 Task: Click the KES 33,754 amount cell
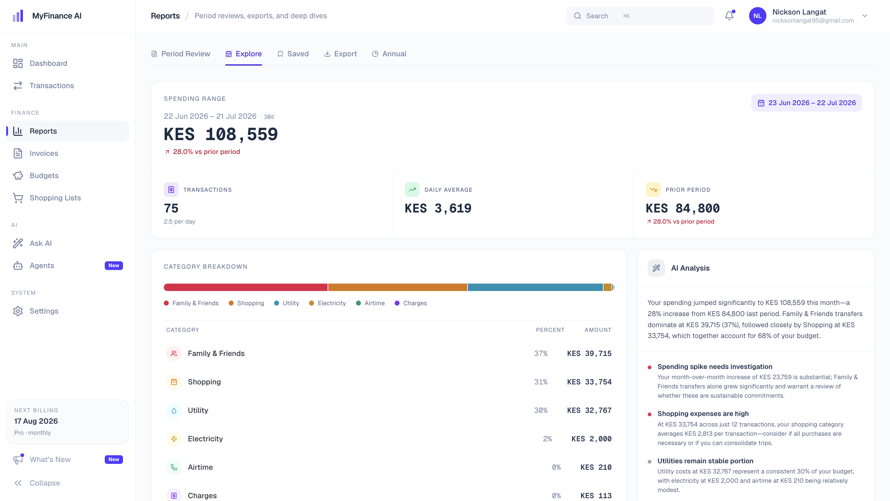tap(589, 382)
